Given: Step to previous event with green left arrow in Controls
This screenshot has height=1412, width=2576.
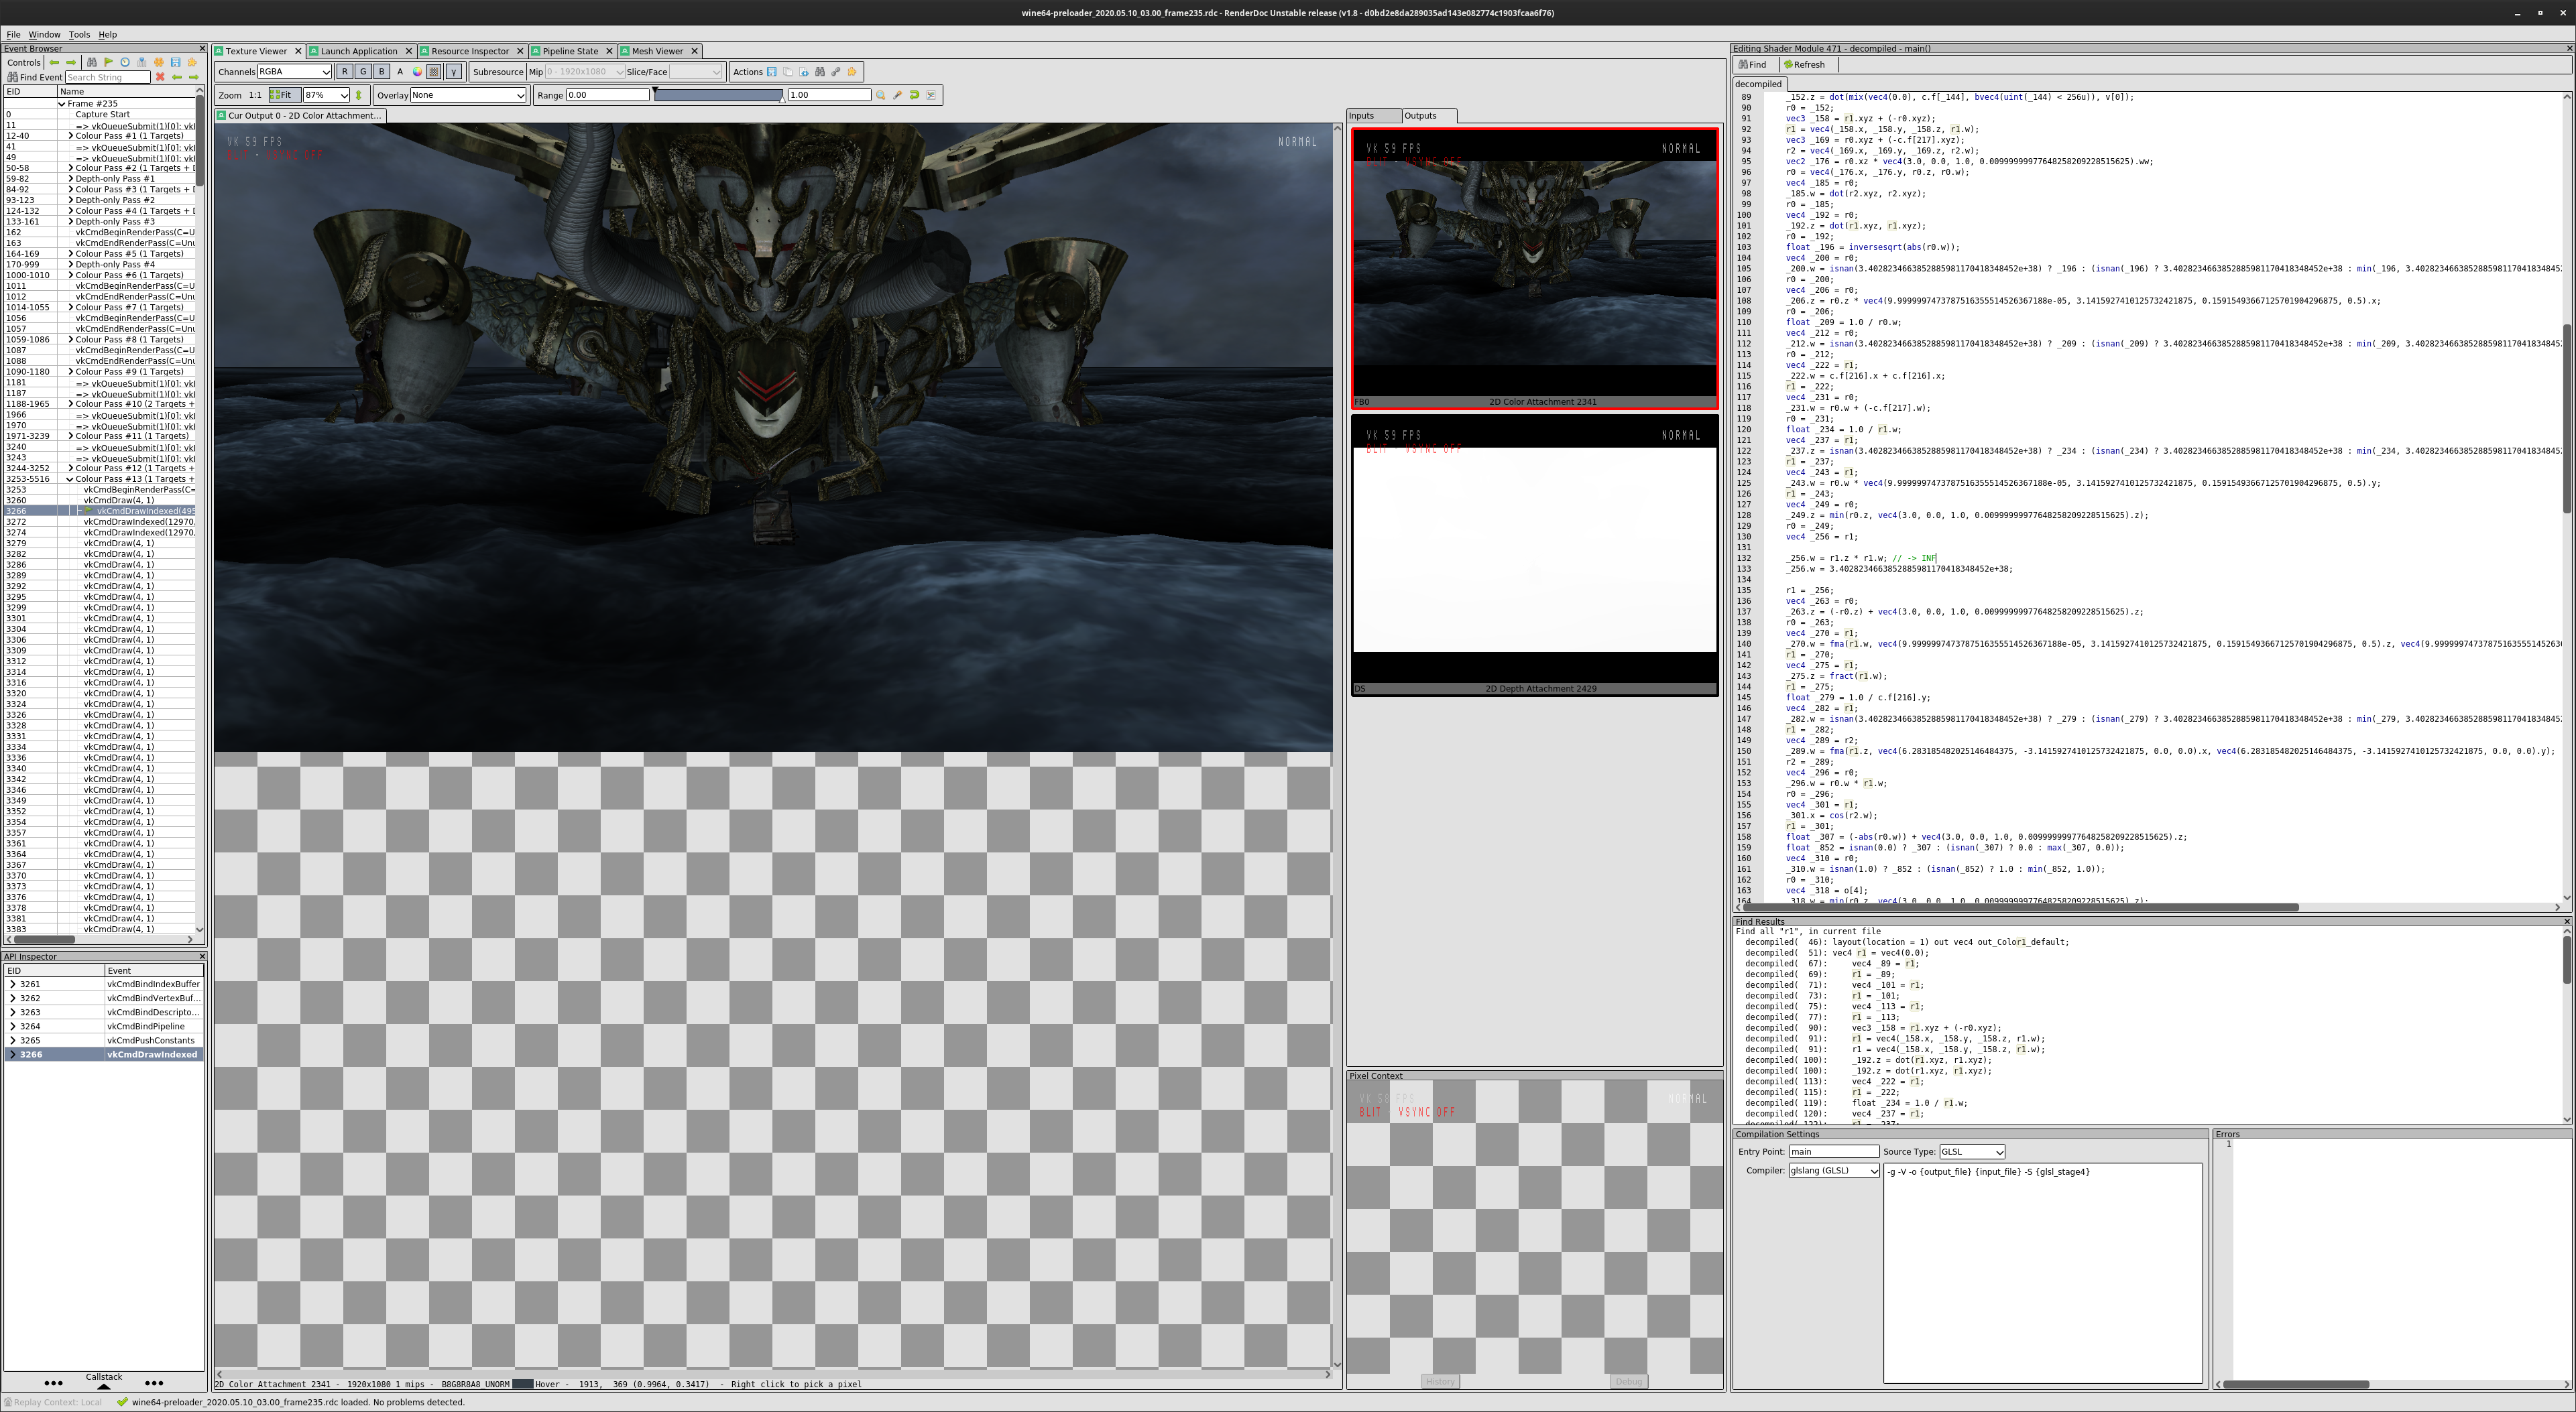Looking at the screenshot, I should 54,62.
